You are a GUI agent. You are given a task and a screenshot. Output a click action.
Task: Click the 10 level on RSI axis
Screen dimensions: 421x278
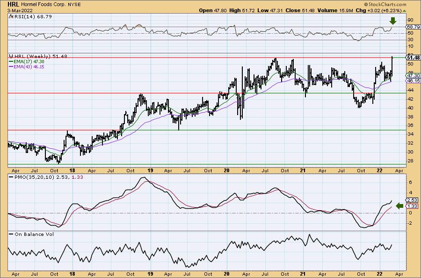[x=410, y=46]
